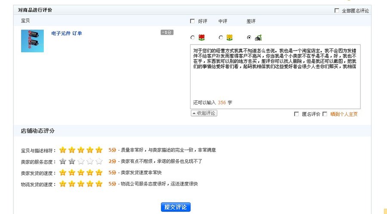Select the bad-review radio button
Image resolution: width=387 pixels, height=214 pixels.
(249, 38)
